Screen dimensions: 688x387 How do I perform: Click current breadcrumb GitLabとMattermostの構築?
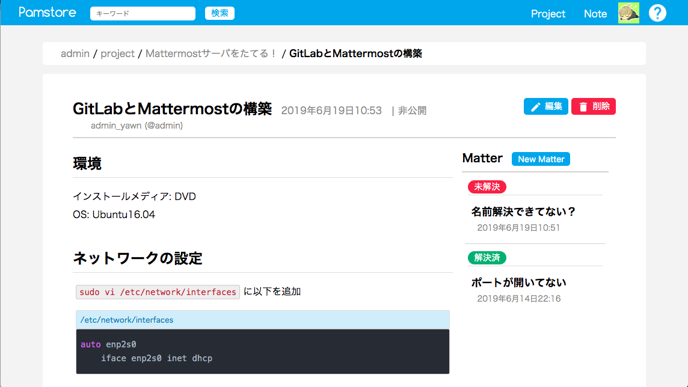(x=355, y=53)
